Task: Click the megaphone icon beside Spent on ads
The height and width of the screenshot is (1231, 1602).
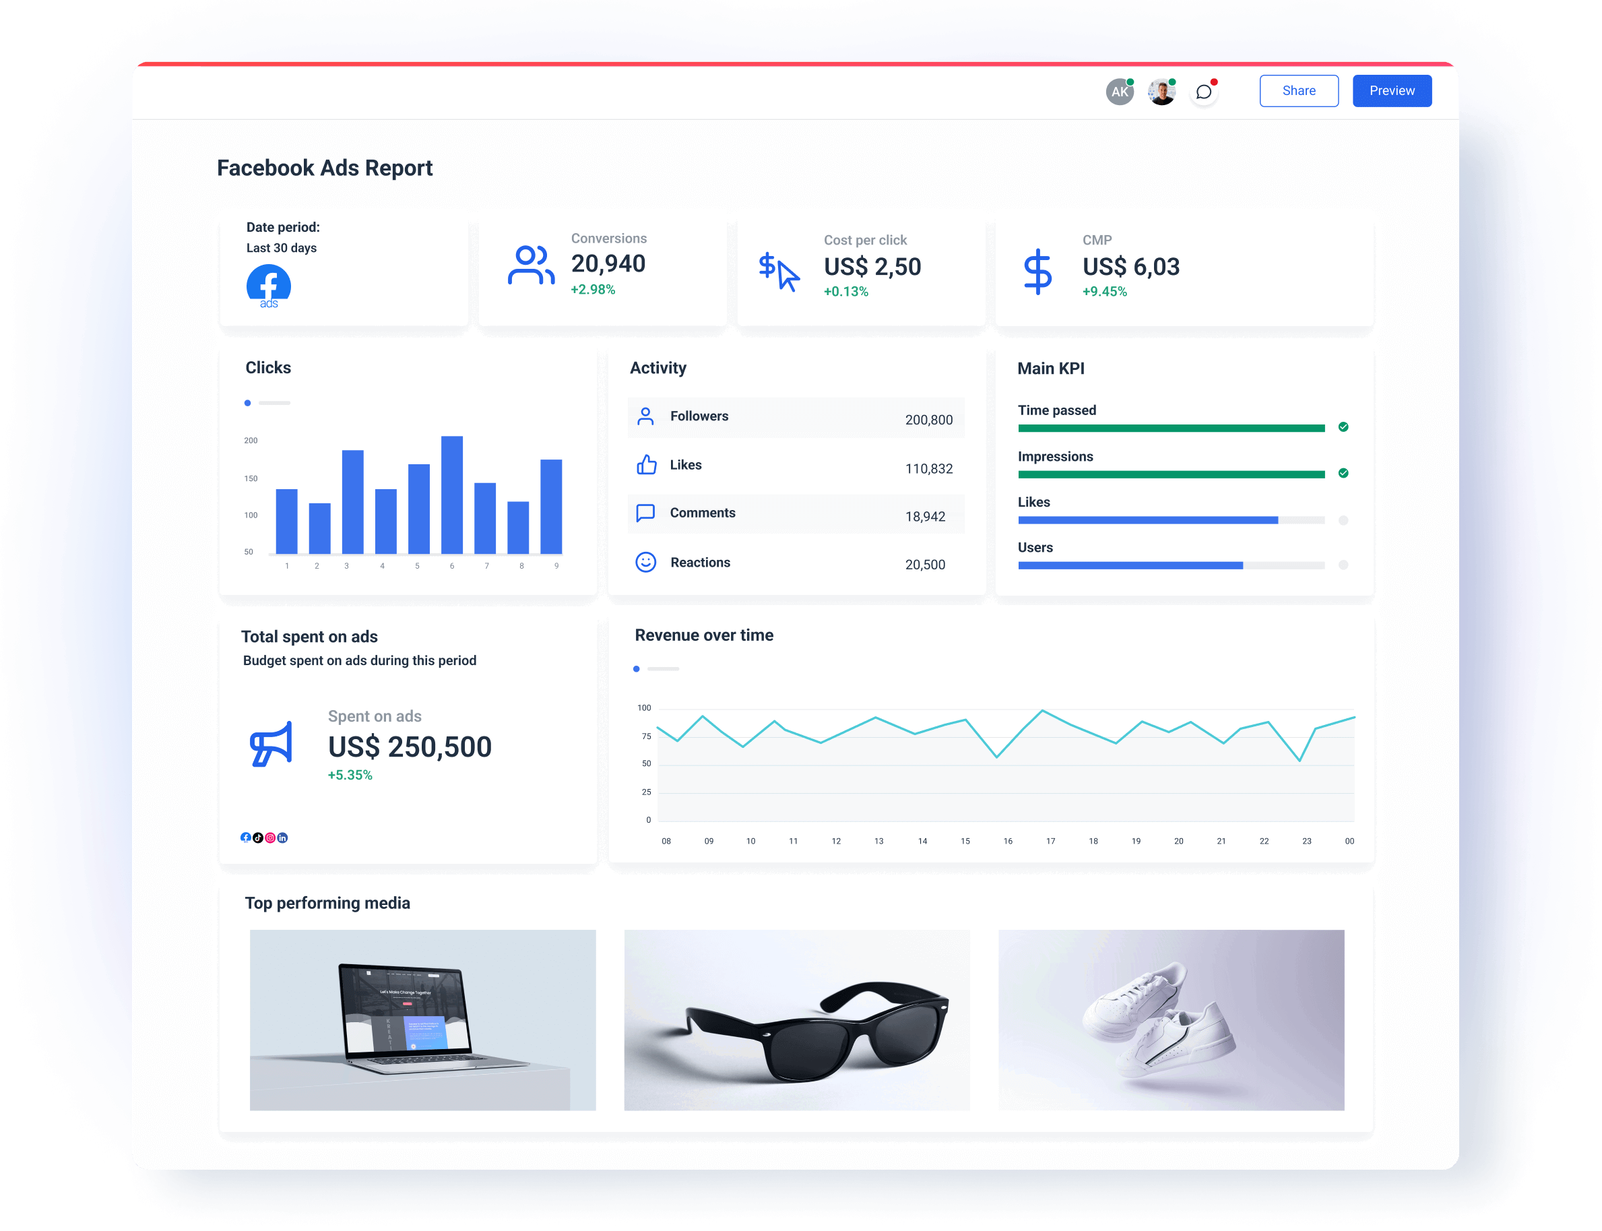Action: [x=271, y=746]
